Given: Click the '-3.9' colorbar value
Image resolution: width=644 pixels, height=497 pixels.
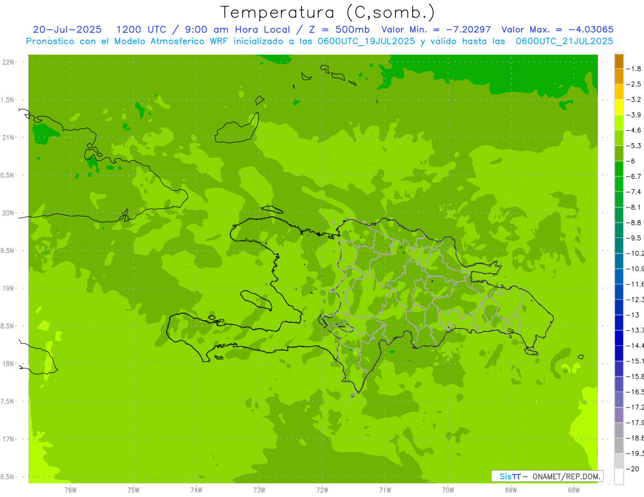Looking at the screenshot, I should pos(634,115).
